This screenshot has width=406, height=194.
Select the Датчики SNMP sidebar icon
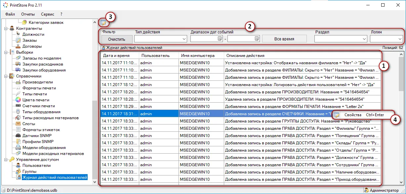tap(19, 135)
